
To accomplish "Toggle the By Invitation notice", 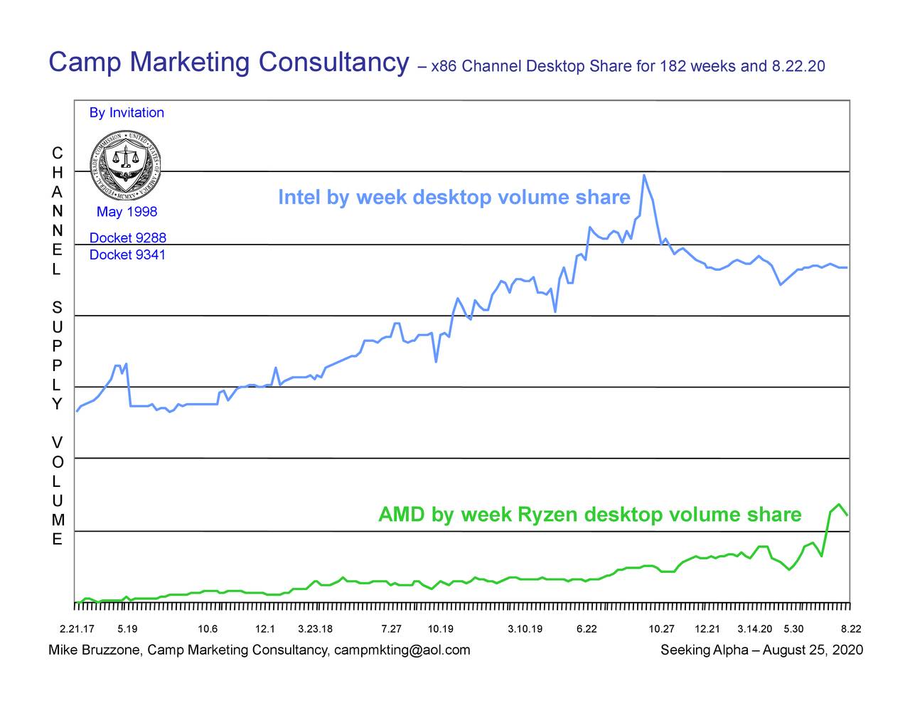I will pyautogui.click(x=127, y=112).
